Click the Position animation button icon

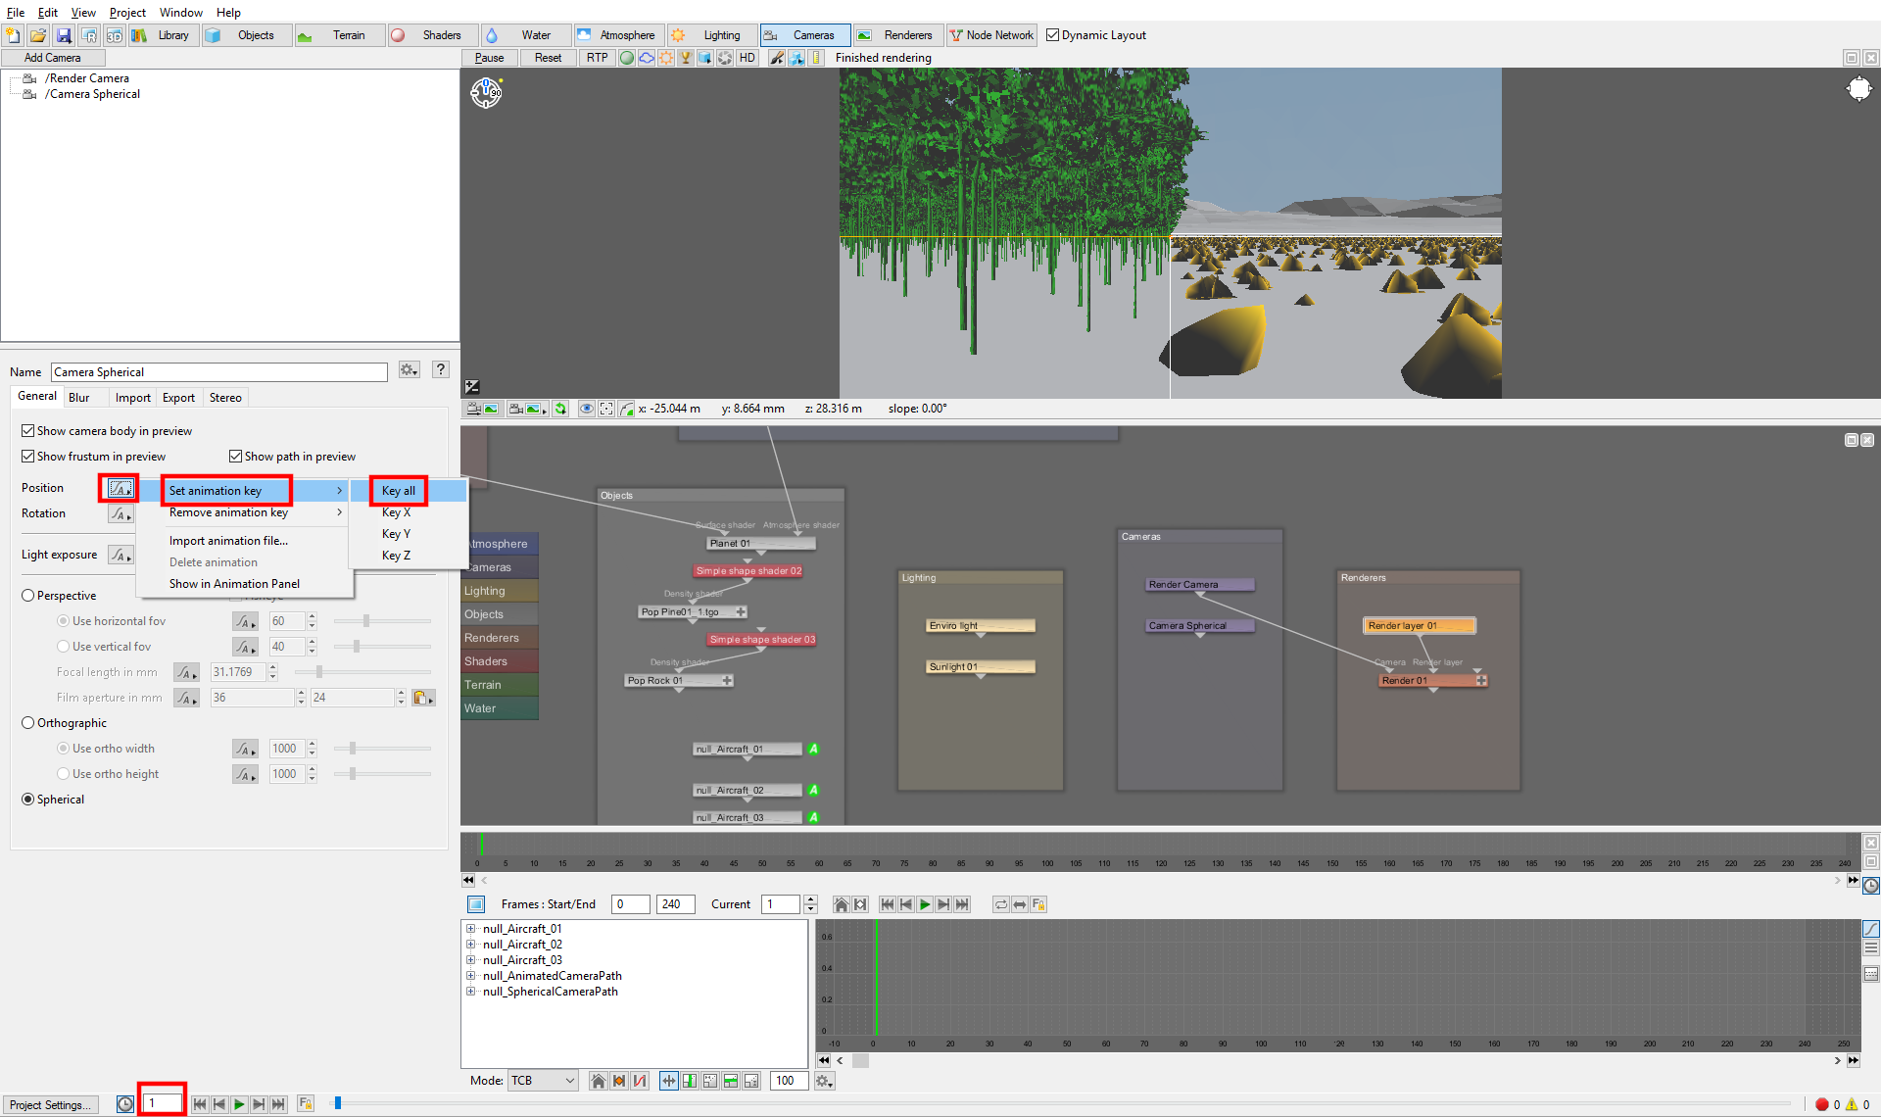tap(120, 488)
